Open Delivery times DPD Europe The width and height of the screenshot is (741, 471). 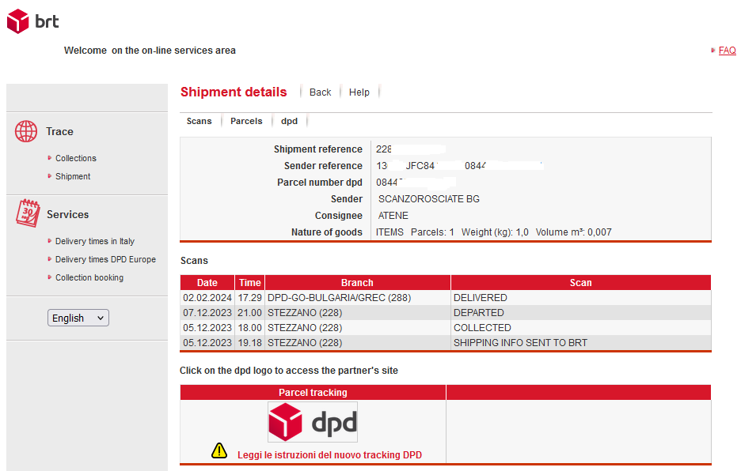[105, 259]
